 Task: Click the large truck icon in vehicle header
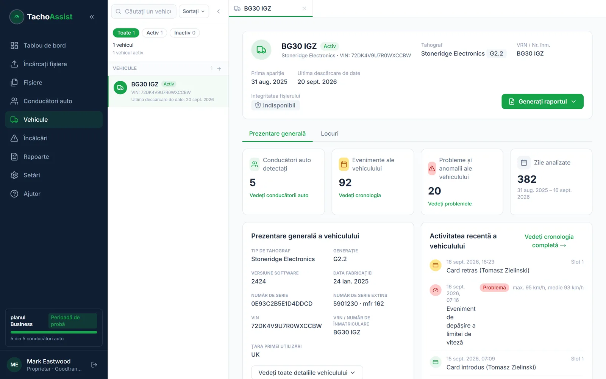261,50
